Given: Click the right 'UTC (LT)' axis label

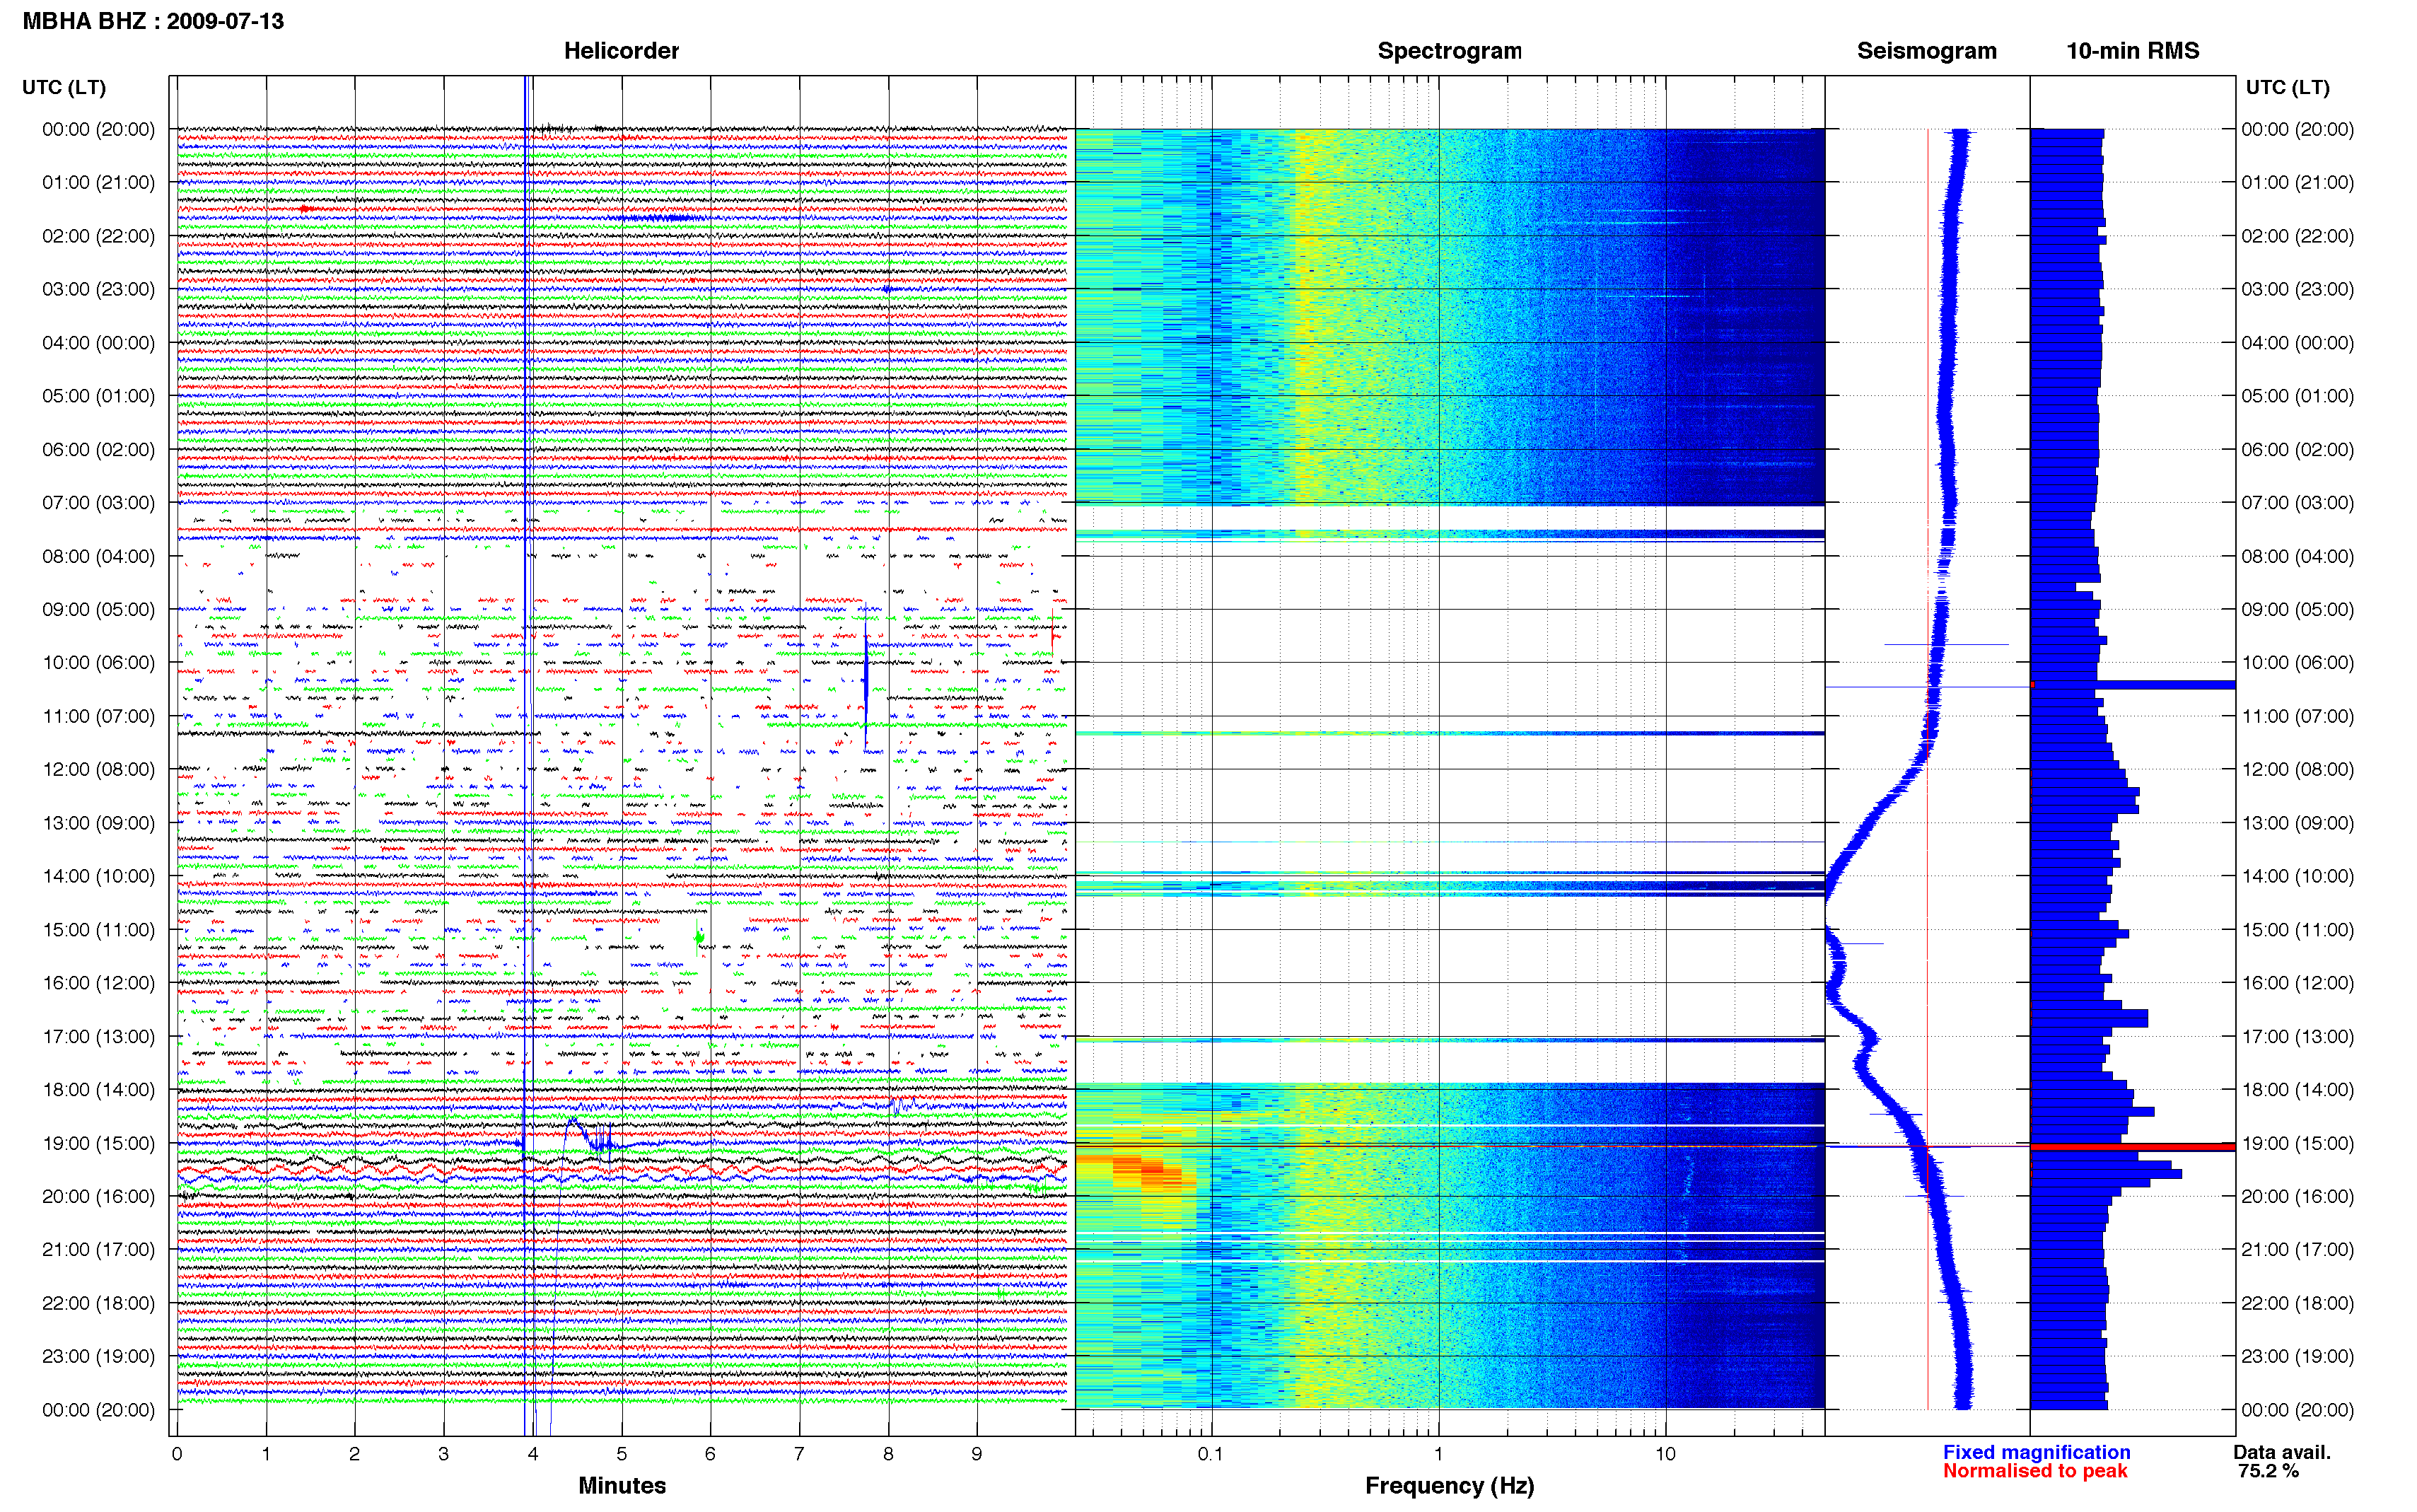Looking at the screenshot, I should (x=2287, y=87).
